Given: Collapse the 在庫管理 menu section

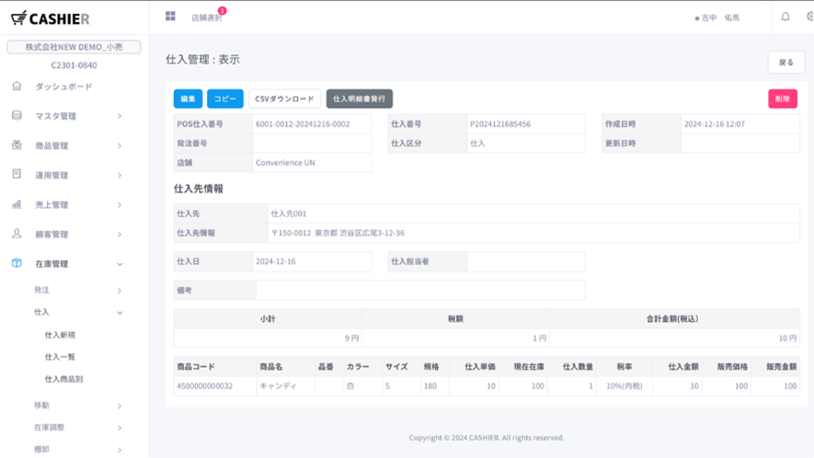Looking at the screenshot, I should pos(120,264).
